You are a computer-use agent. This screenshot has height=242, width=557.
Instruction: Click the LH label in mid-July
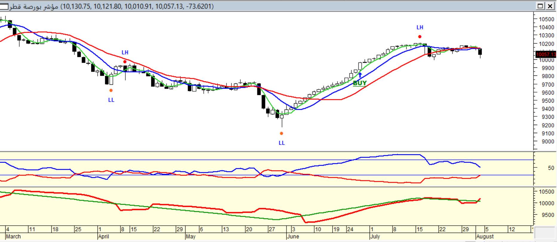420,27
